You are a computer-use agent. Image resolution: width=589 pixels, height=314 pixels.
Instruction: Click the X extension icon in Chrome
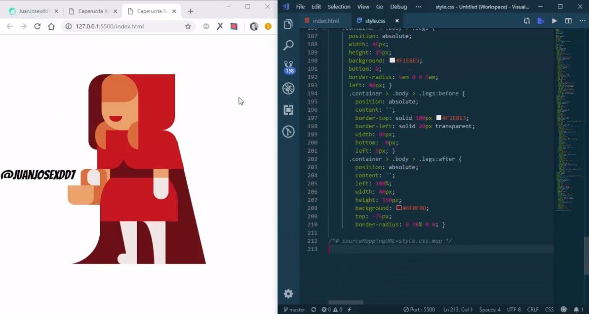(x=220, y=26)
